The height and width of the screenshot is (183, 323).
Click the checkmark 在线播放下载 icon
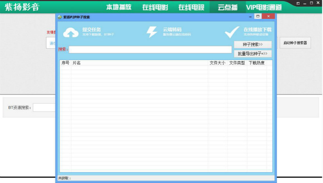232,32
